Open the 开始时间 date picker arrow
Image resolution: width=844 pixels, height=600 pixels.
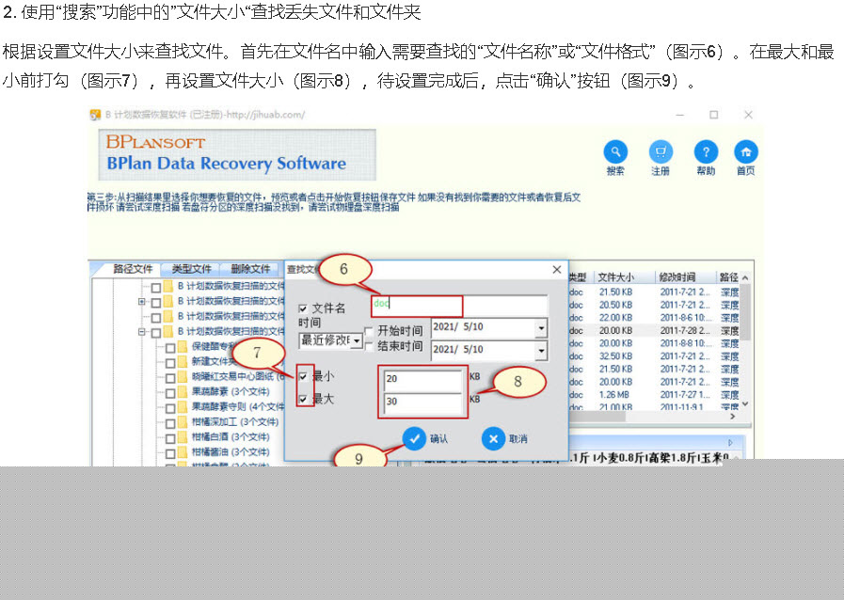[541, 327]
